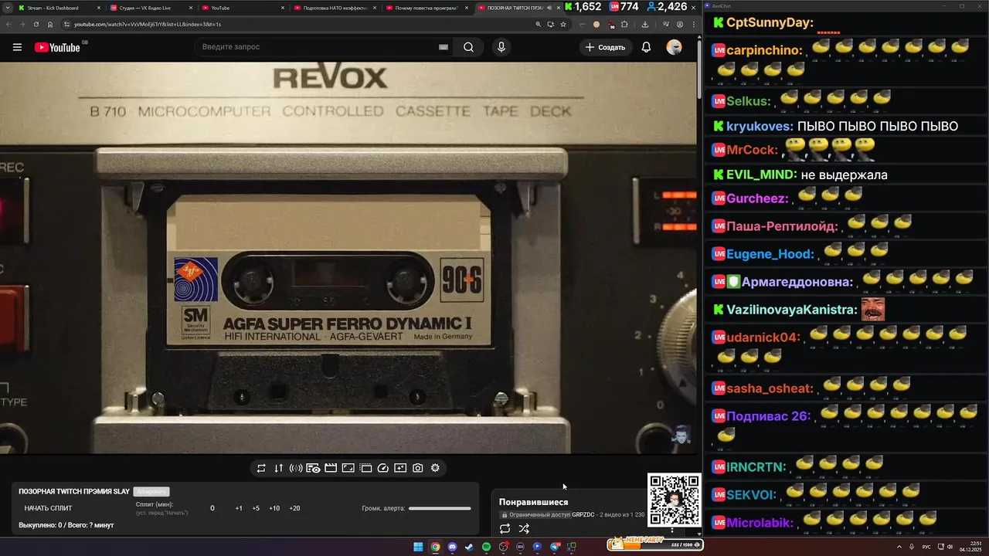Click the Создать create button
989x556 pixels.
[x=605, y=47]
